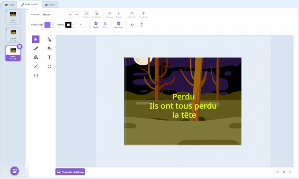299x179 pixels.
Task: Select the Line tool
Action: (36, 66)
